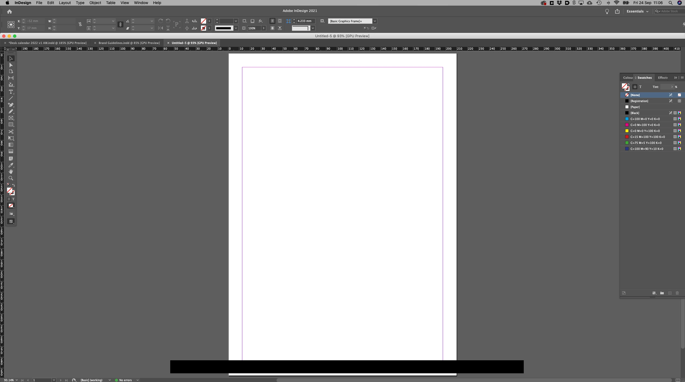The height and width of the screenshot is (382, 685).
Task: Select the Pen tool
Action: tap(11, 105)
